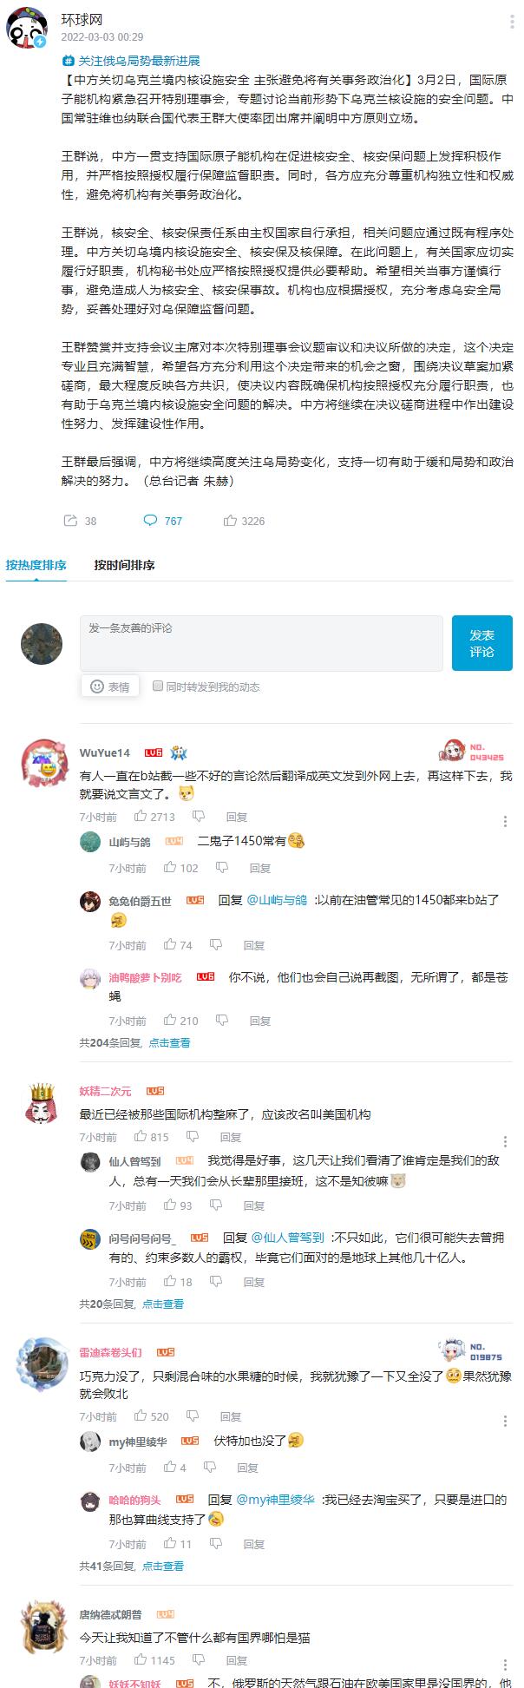The width and height of the screenshot is (524, 1688).
Task: Like the post with 3226 thumbs-up
Action: [x=230, y=521]
